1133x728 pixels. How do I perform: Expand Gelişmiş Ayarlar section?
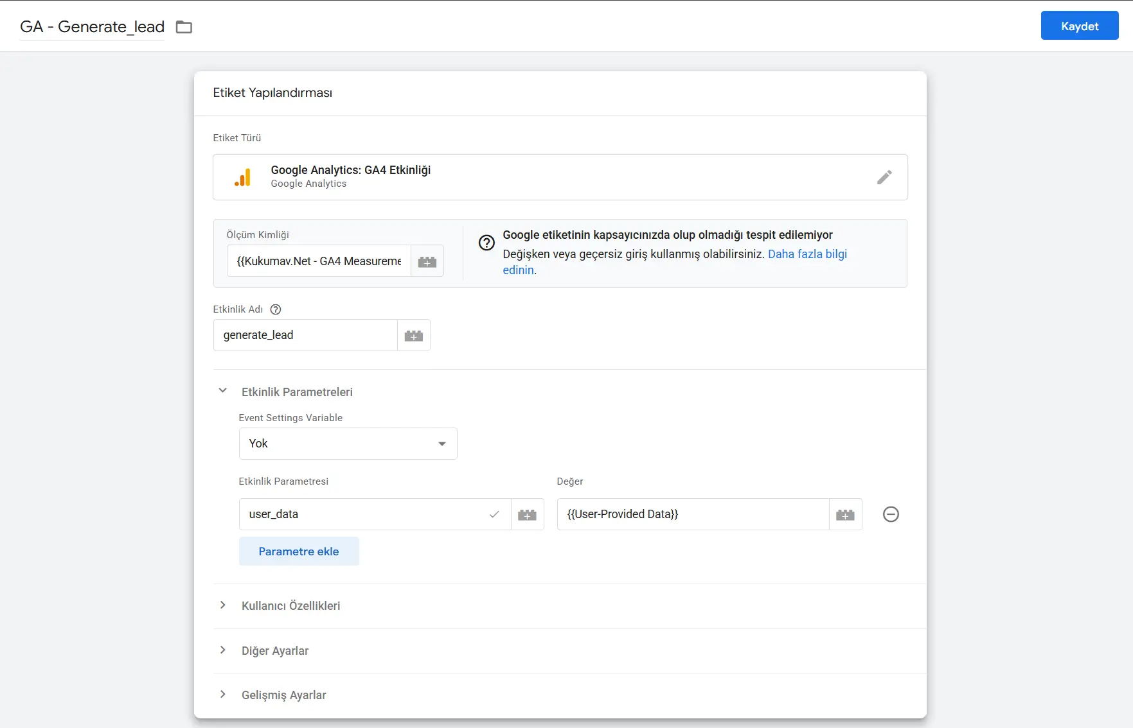pos(222,694)
